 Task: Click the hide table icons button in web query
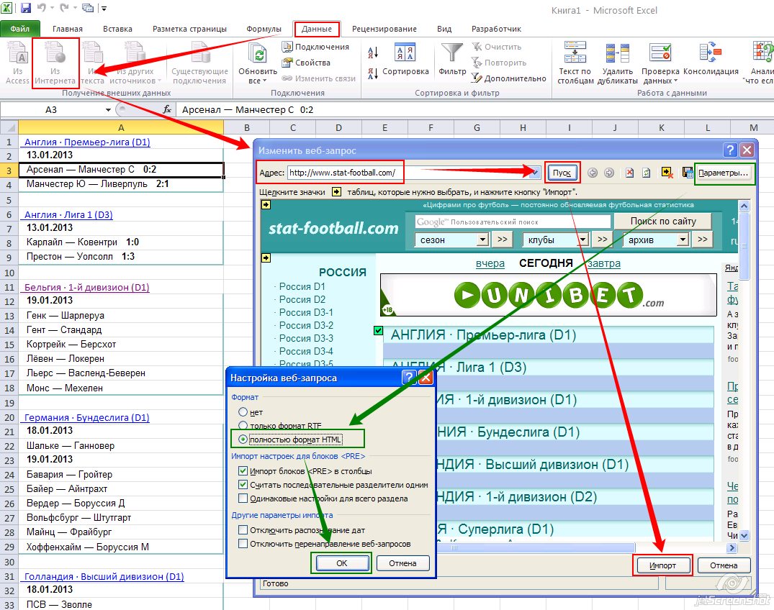[667, 173]
